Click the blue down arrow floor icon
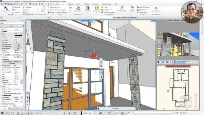204x115 pixels. (69, 113)
